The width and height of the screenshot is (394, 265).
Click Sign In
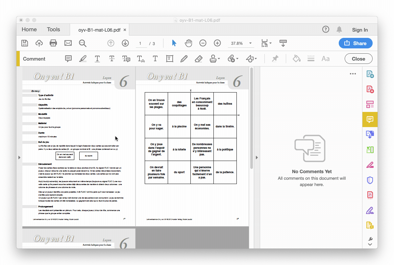359,30
